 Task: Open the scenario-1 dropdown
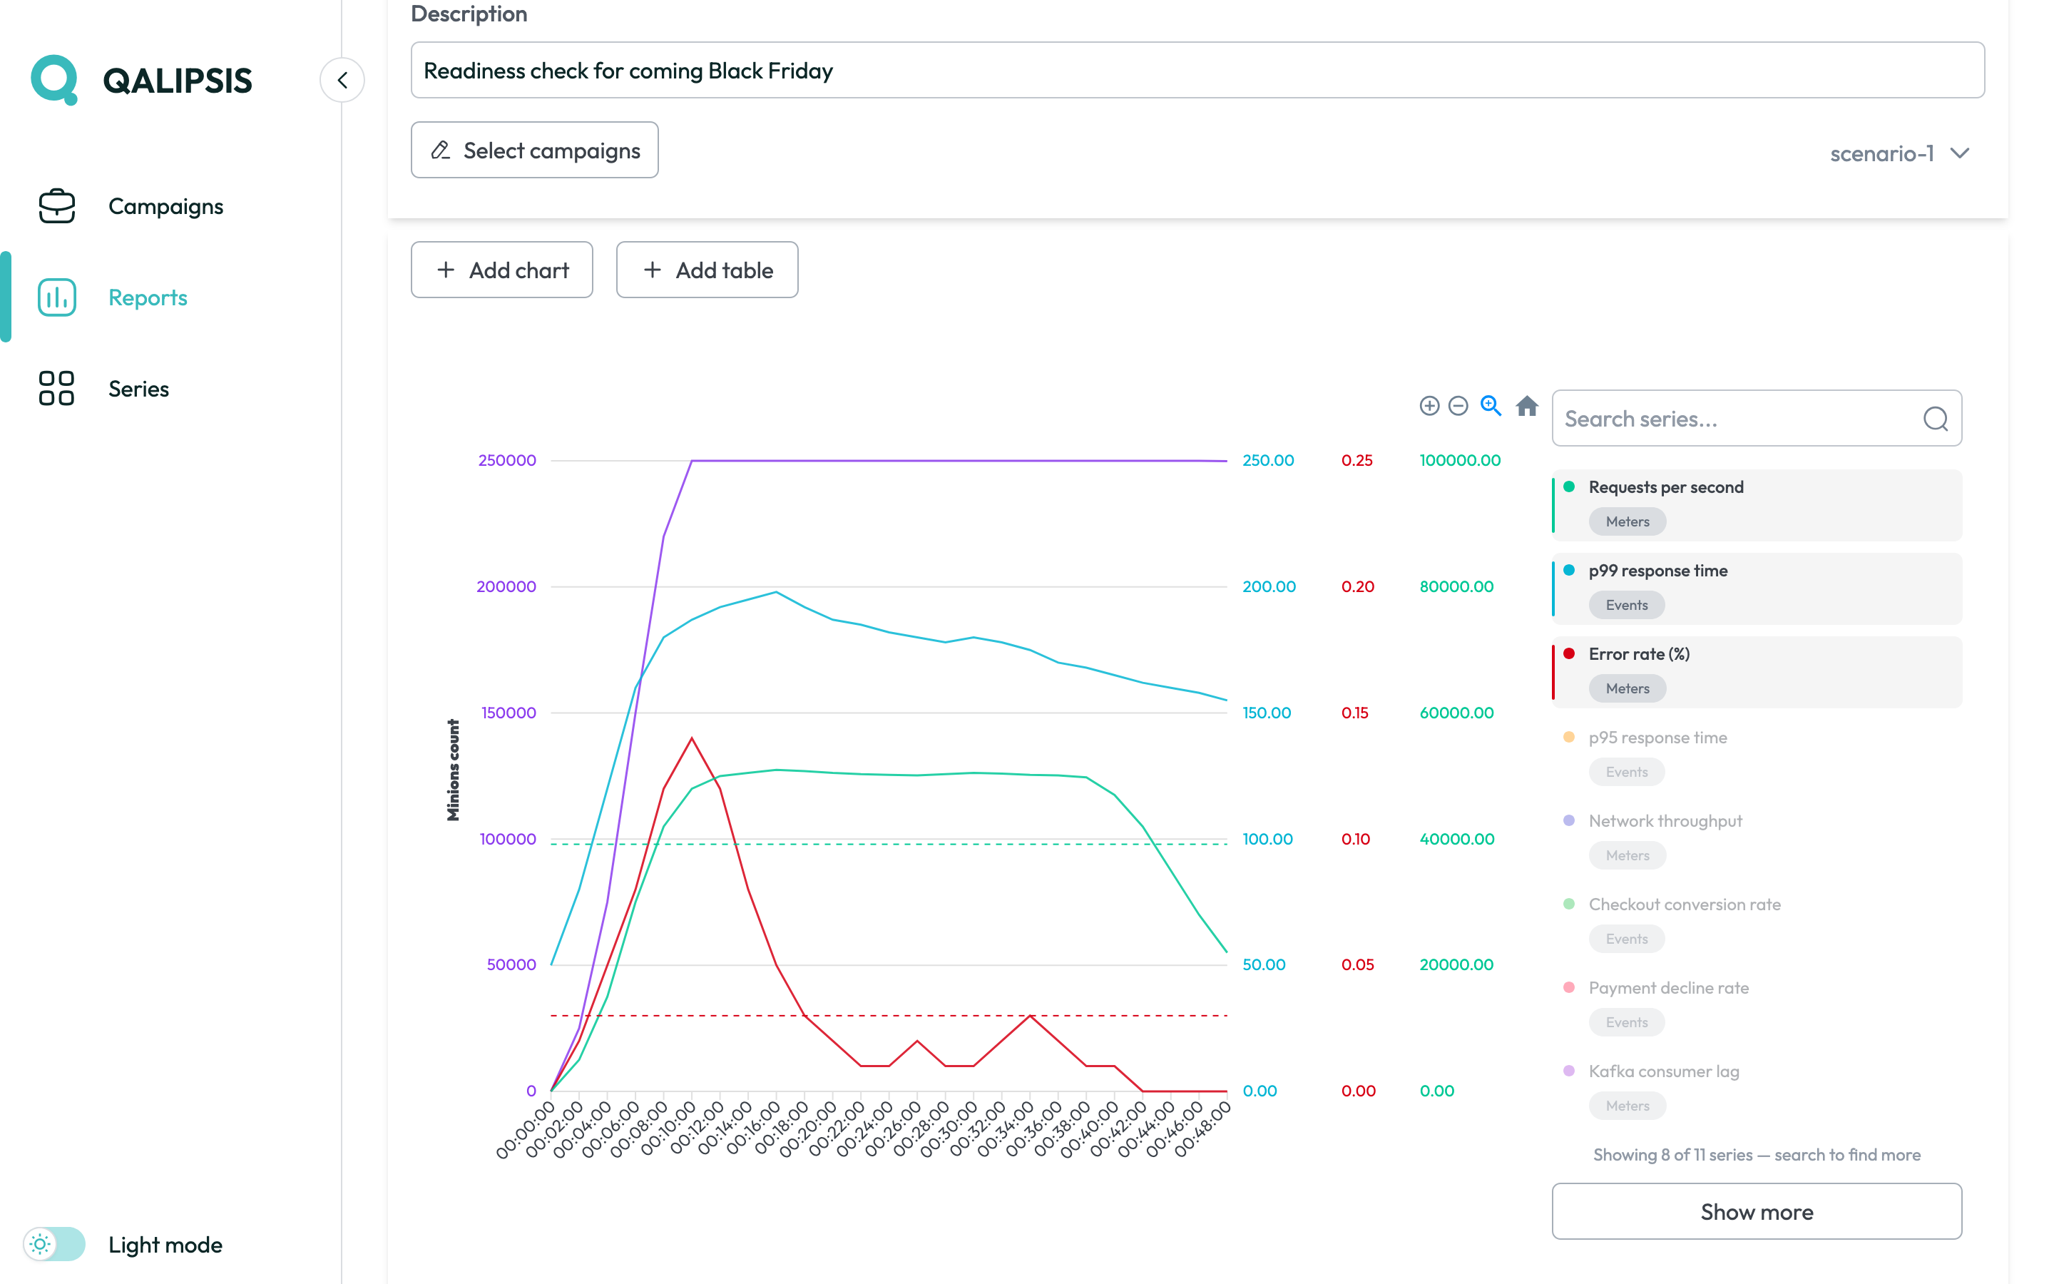pos(1899,153)
